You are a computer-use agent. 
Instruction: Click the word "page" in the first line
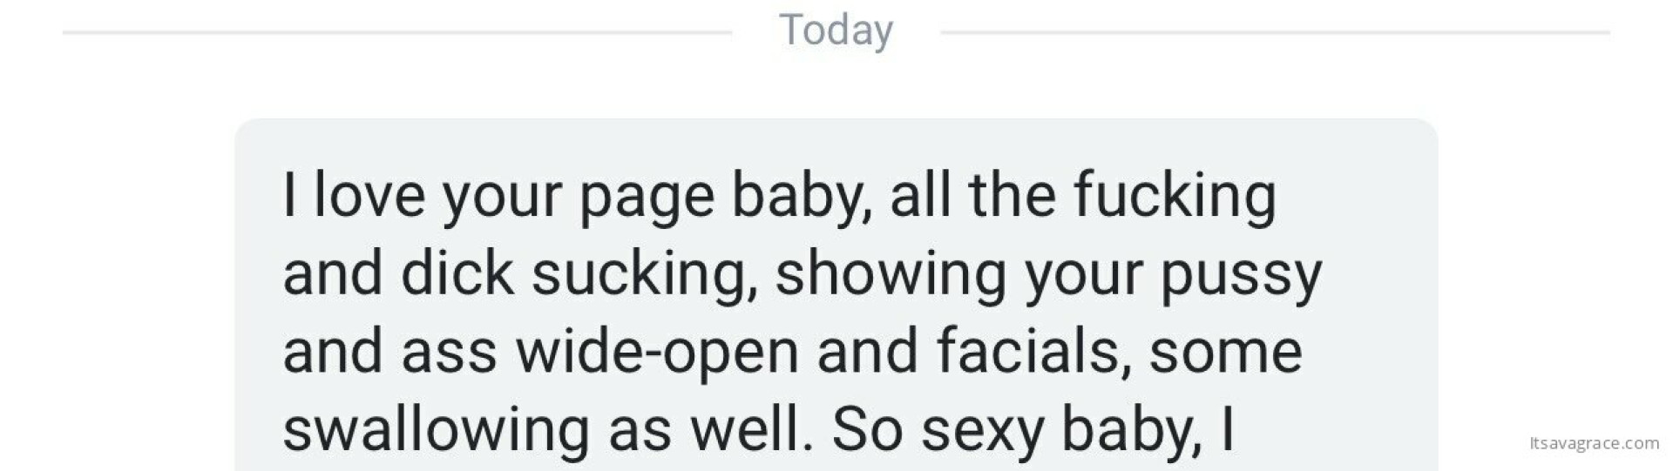click(x=647, y=198)
